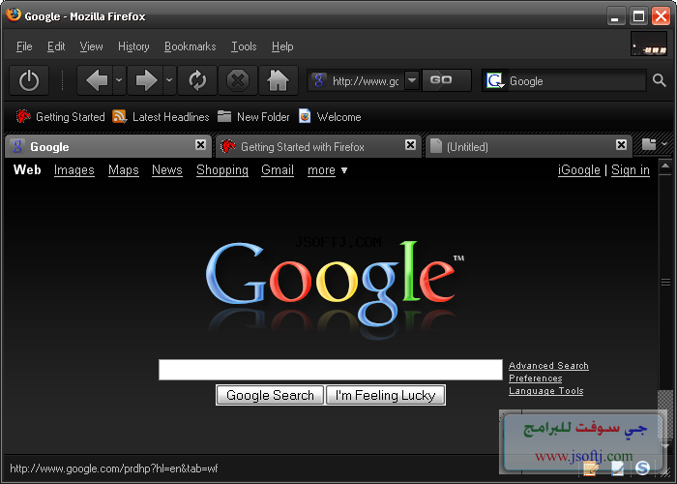
Task: Click the Google favicon in address bar
Action: [319, 80]
